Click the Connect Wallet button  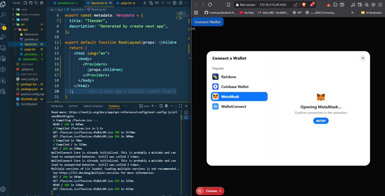[x=208, y=22]
